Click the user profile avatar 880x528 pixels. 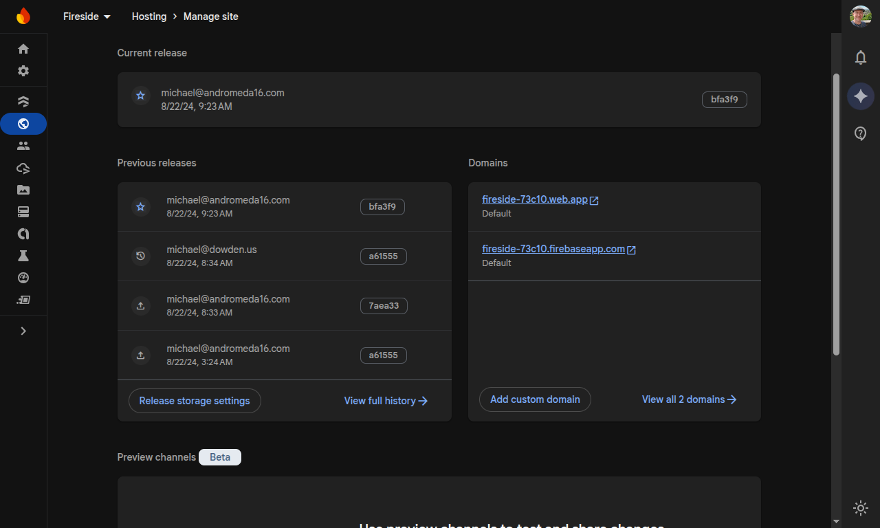pyautogui.click(x=860, y=16)
